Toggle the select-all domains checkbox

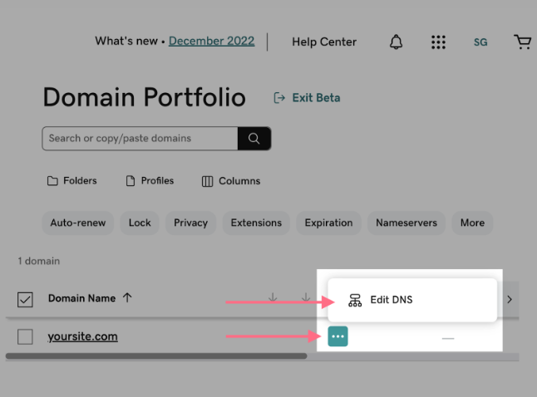(25, 299)
